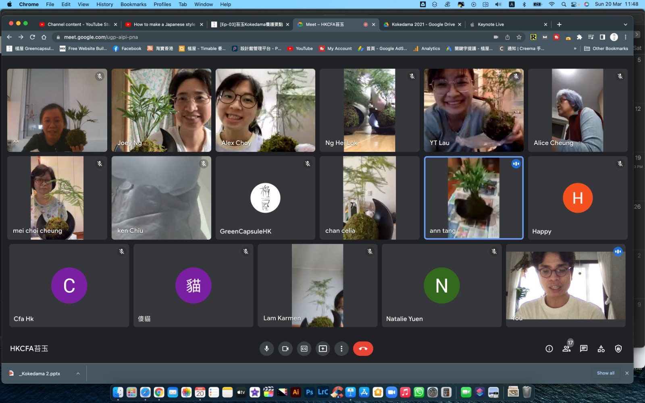
Task: Expand hidden bookmarks chevron
Action: pos(575,48)
